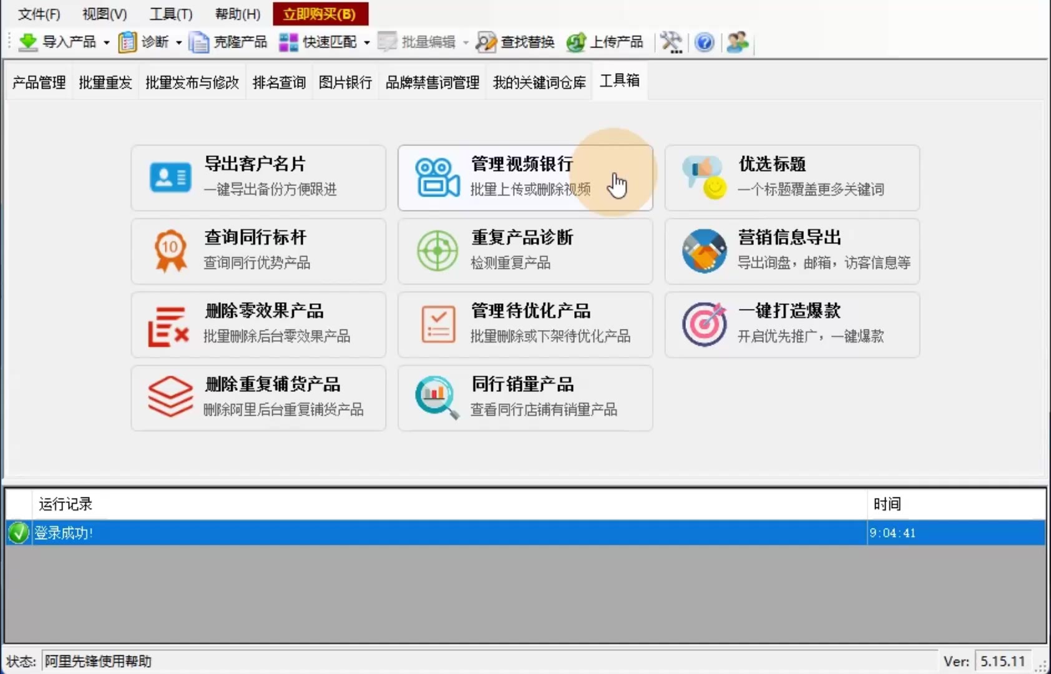Click the 重复产品诊断 target icon
The height and width of the screenshot is (674, 1051).
tap(438, 251)
